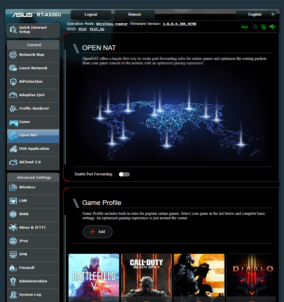The image size is (284, 302).
Task: Click the ASUS logo
Action: (23, 15)
